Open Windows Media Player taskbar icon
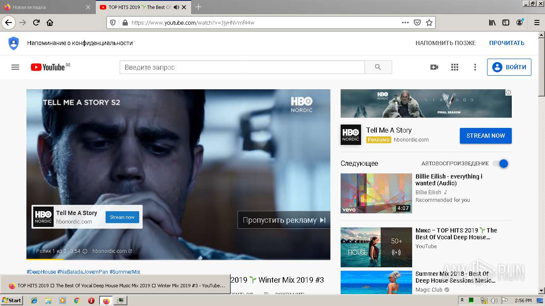The height and width of the screenshot is (306, 545). pyautogui.click(x=63, y=300)
